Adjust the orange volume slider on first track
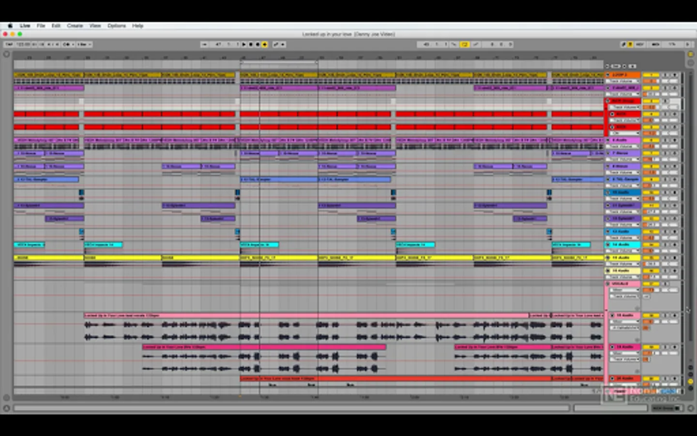Viewport: 697px width, 436px height. click(x=651, y=81)
